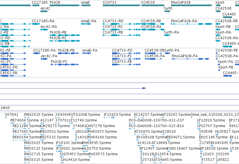This screenshot has width=239, height=164.
Task: Click RC0-DA0008-130700-013-B10 entry
Action: point(156,126)
